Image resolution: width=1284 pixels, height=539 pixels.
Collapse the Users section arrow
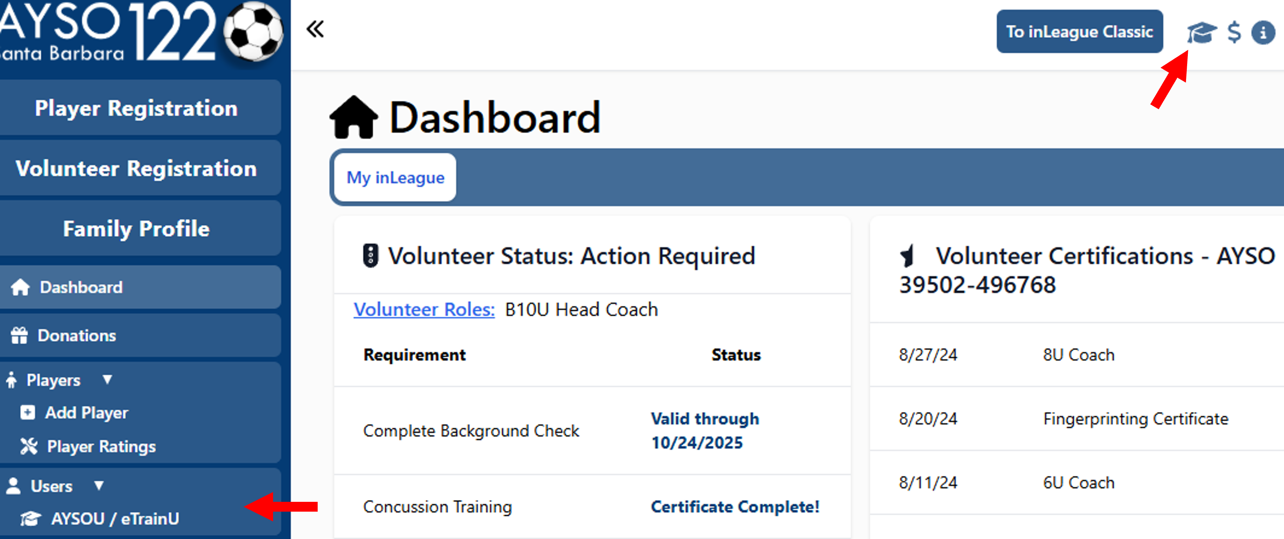click(99, 485)
